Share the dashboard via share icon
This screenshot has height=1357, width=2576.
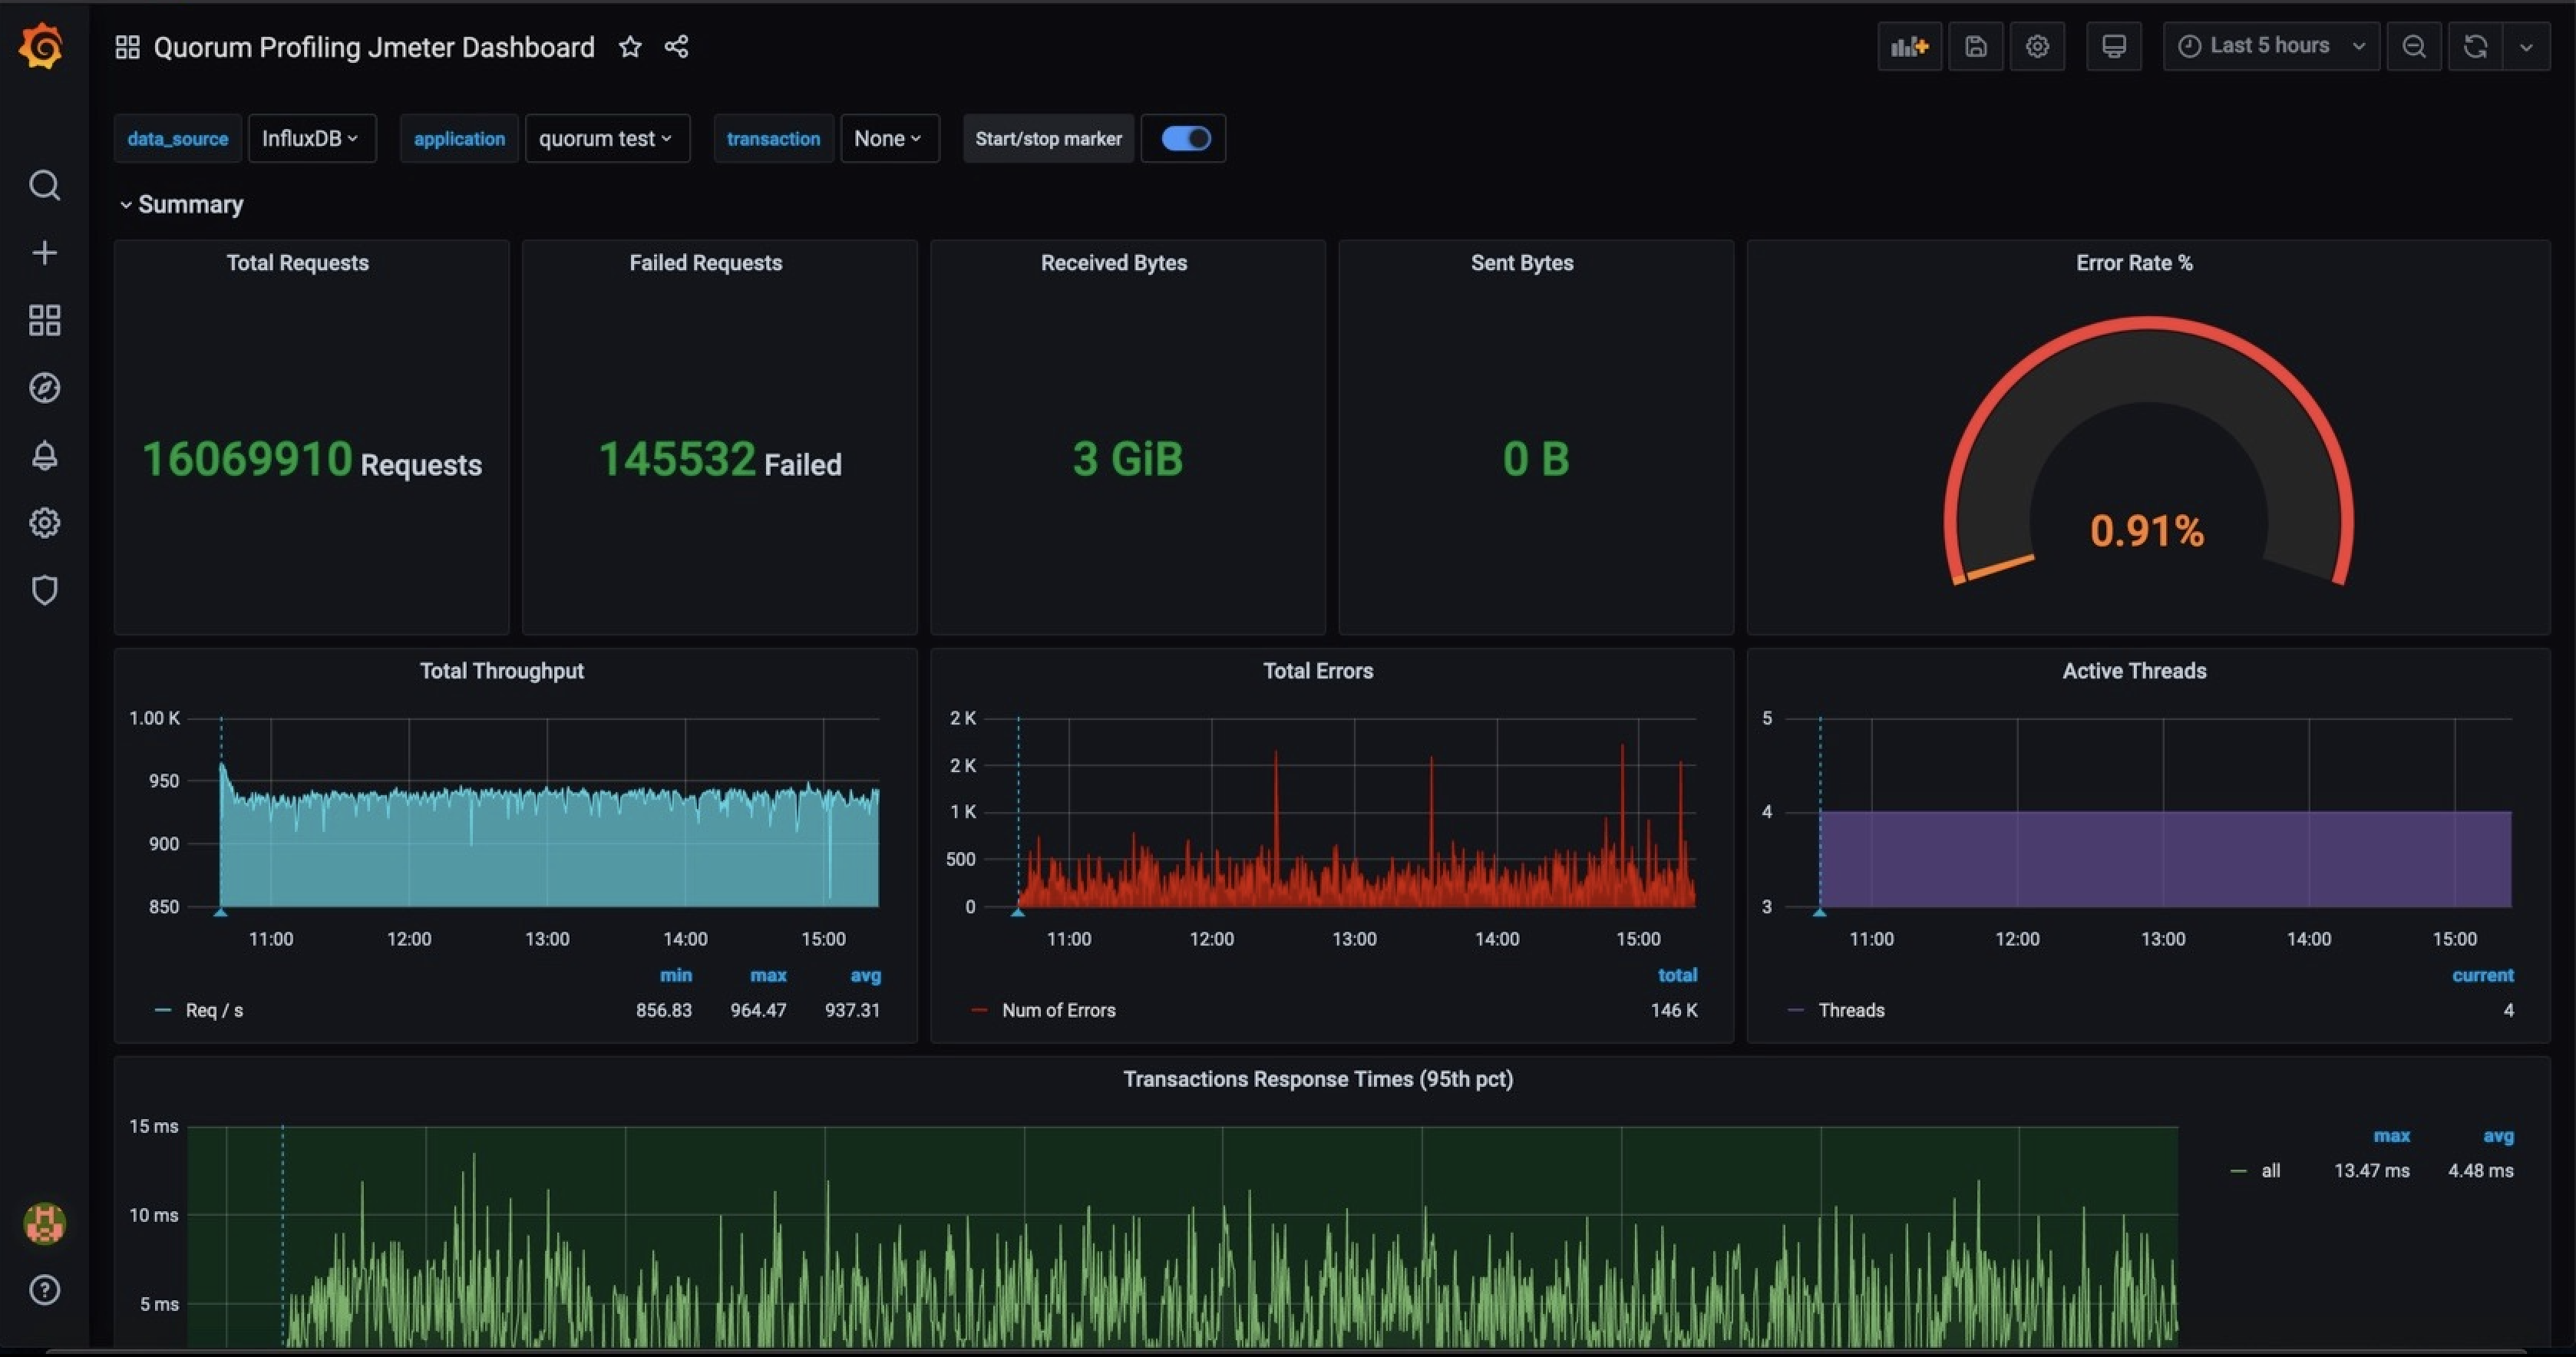pos(677,46)
